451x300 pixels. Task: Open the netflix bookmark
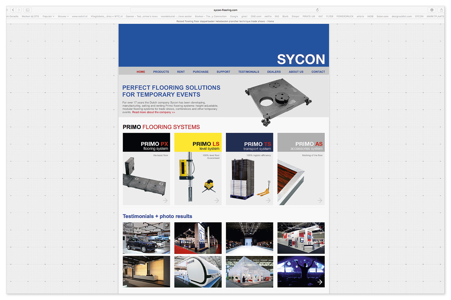pos(268,16)
